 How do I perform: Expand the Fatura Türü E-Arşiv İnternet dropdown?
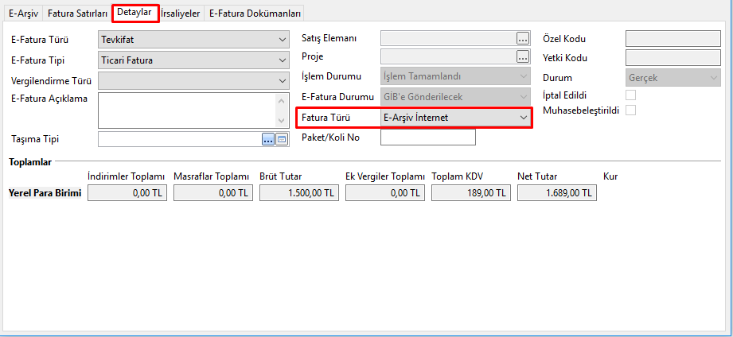tap(523, 118)
